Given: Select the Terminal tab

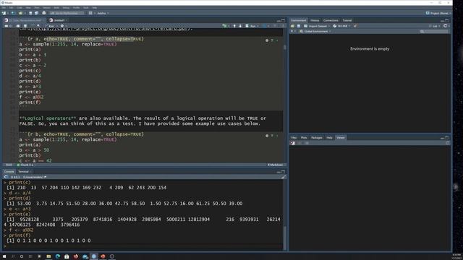Looking at the screenshot, I should coord(24,172).
